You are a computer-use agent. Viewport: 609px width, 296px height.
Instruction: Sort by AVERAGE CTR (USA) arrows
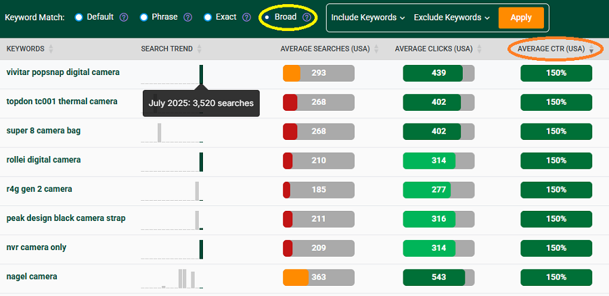coord(591,49)
